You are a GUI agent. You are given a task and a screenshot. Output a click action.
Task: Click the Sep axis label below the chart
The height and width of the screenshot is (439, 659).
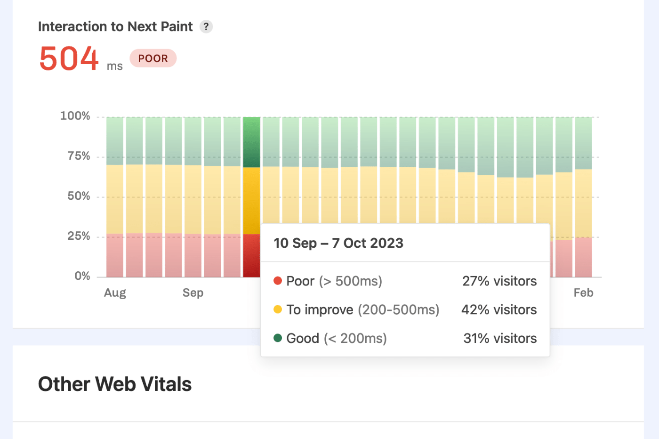click(193, 293)
